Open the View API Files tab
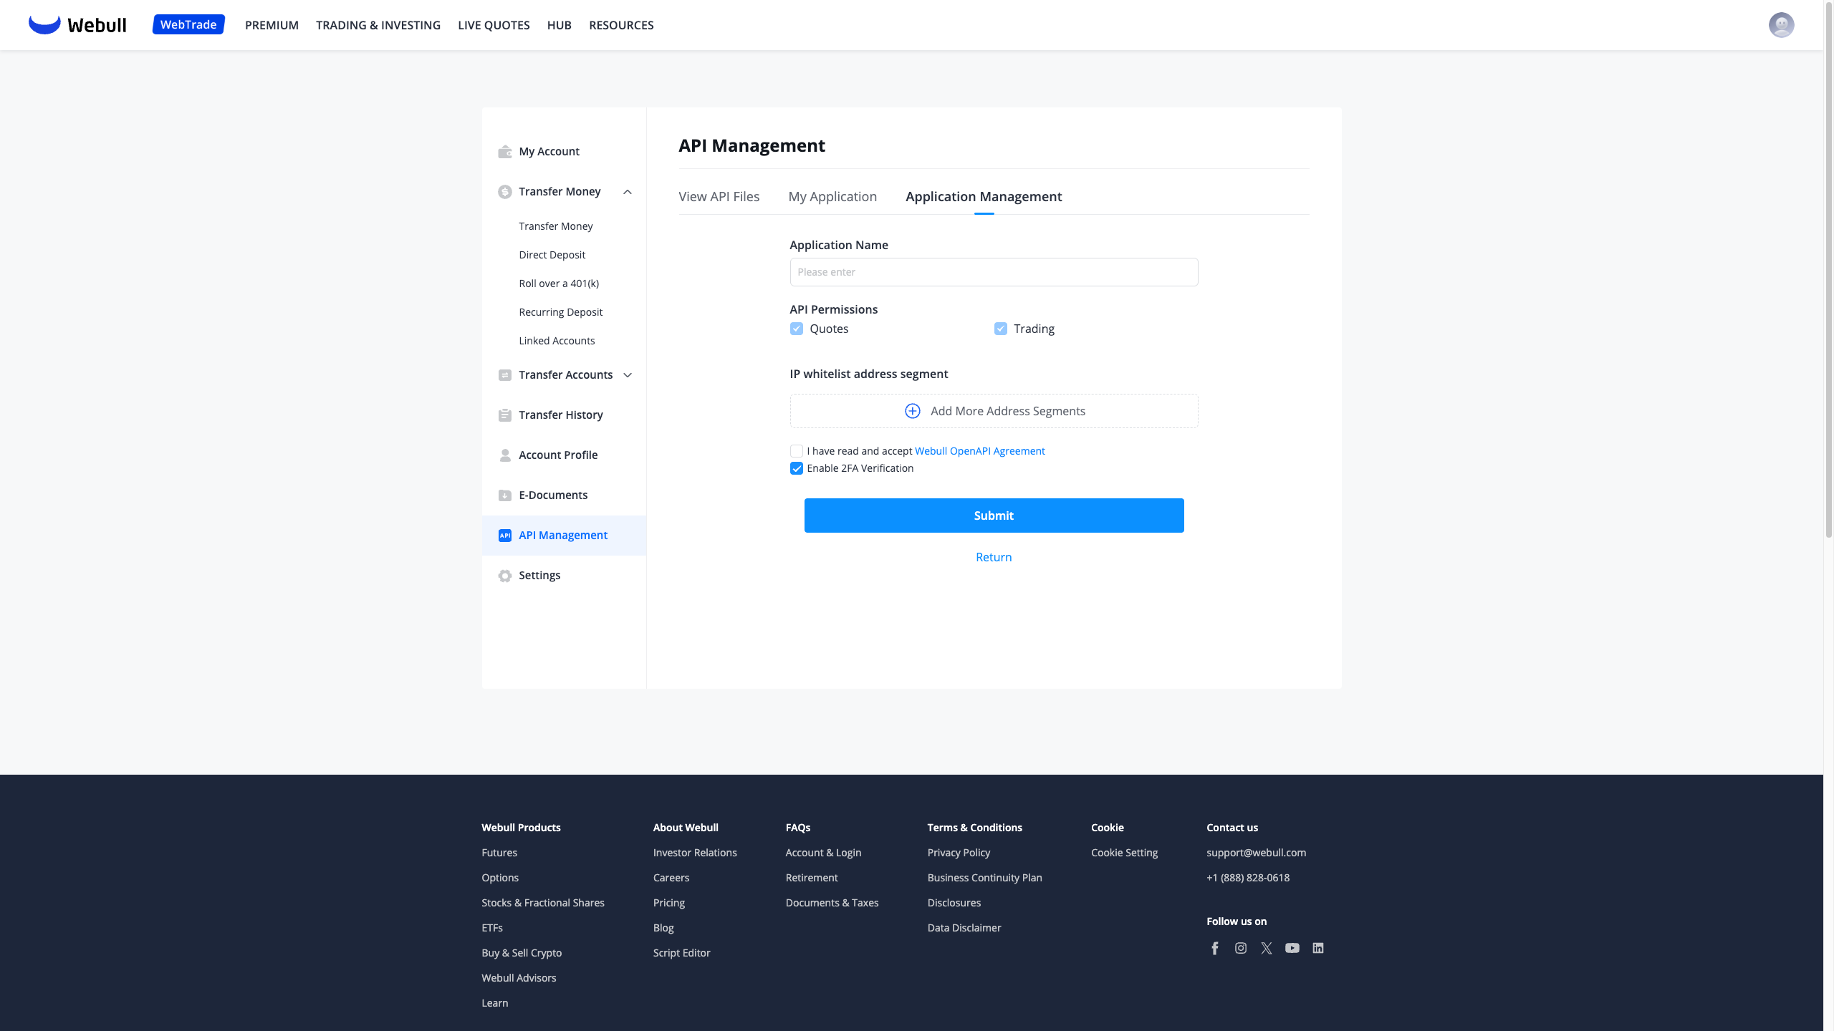 coord(719,197)
